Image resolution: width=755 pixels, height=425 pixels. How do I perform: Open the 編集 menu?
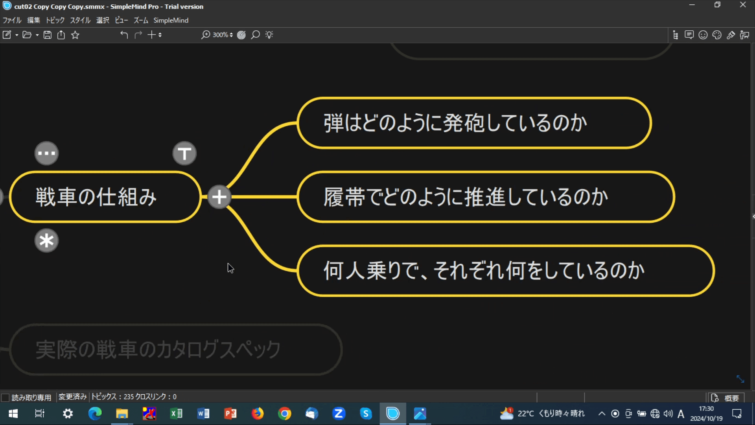point(33,20)
